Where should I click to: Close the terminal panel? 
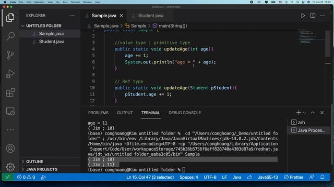pyautogui.click(x=322, y=113)
